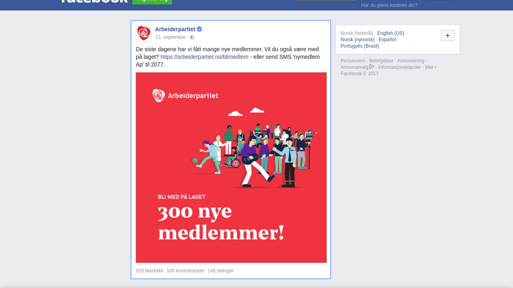
Task: Click the 'Har du glemt kontoen din?' link
Action: 389,5
